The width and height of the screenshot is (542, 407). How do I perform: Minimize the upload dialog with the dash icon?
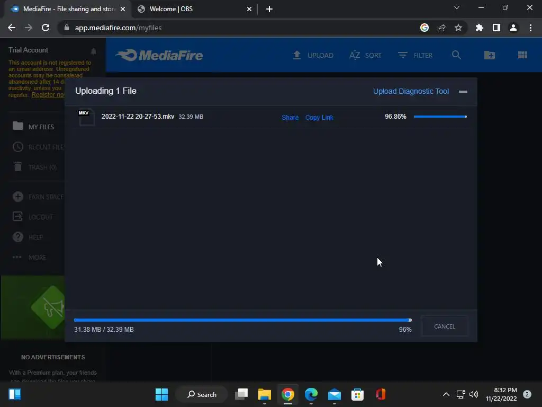click(463, 91)
